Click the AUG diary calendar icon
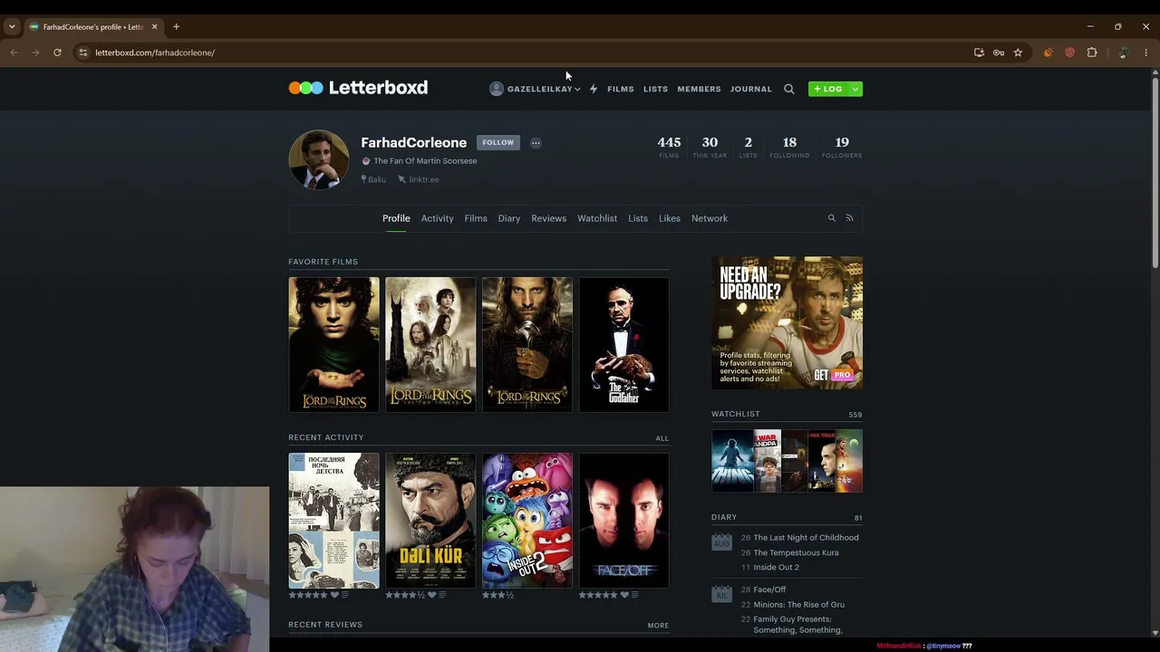 point(721,542)
